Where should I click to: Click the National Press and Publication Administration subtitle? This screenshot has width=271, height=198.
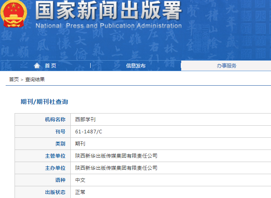click(108, 26)
